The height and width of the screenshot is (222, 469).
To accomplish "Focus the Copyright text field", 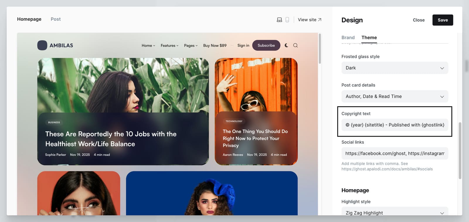I will pyautogui.click(x=395, y=125).
